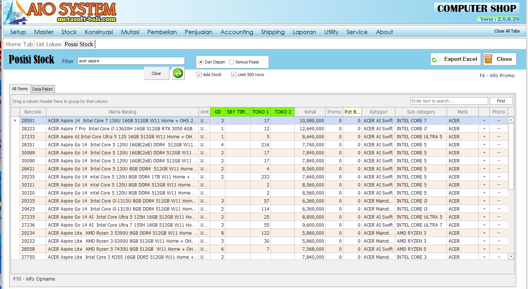The height and width of the screenshot is (289, 528).
Task: Switch to the List Lokasi tab
Action: (x=49, y=44)
